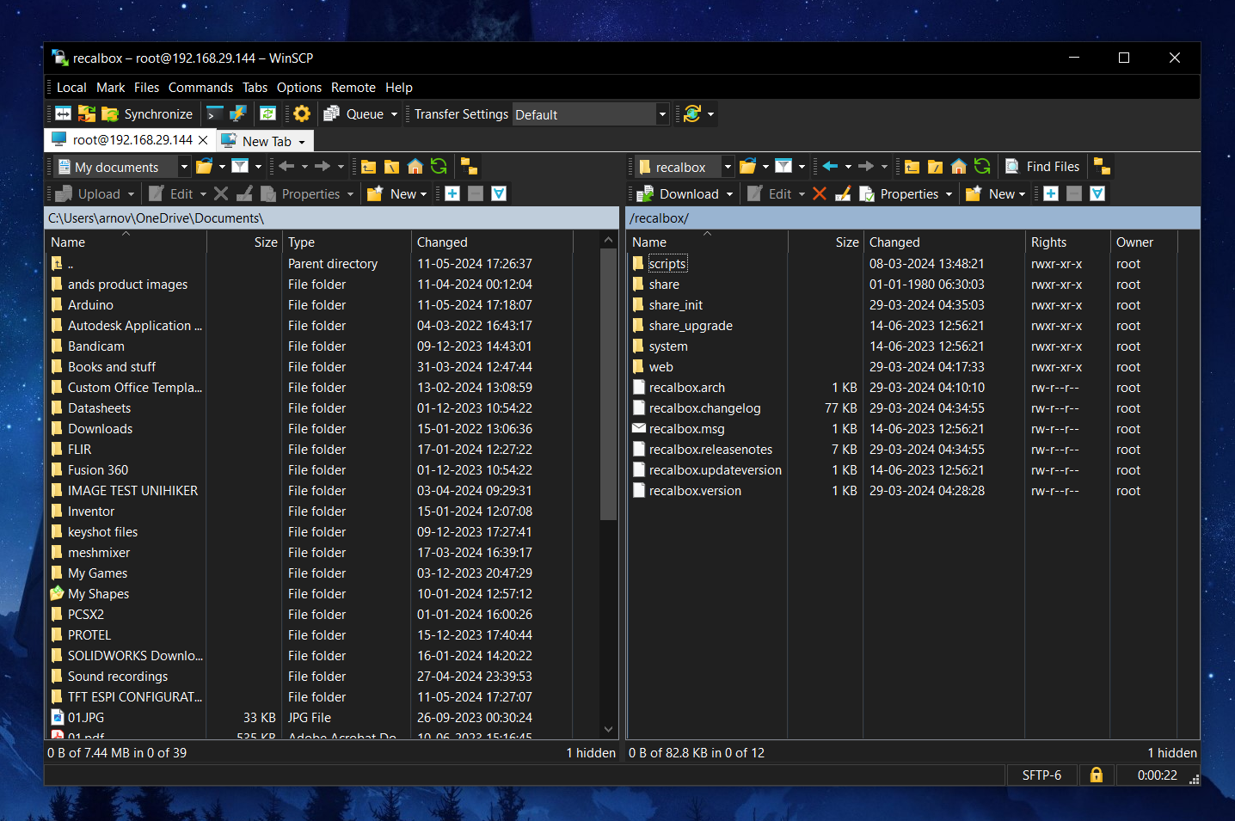The height and width of the screenshot is (821, 1235).
Task: Click the SFTP-6 status bar entry
Action: pyautogui.click(x=1041, y=775)
